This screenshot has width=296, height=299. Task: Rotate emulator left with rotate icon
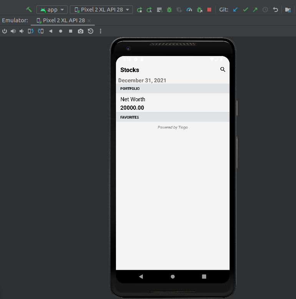pos(41,31)
